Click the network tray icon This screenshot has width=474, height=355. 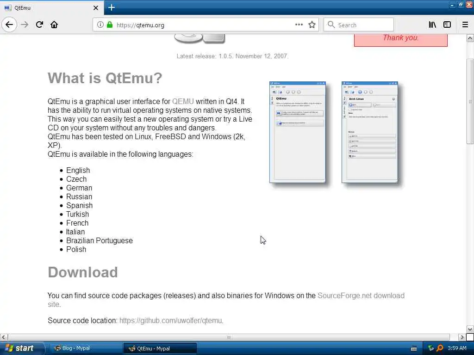point(431,348)
